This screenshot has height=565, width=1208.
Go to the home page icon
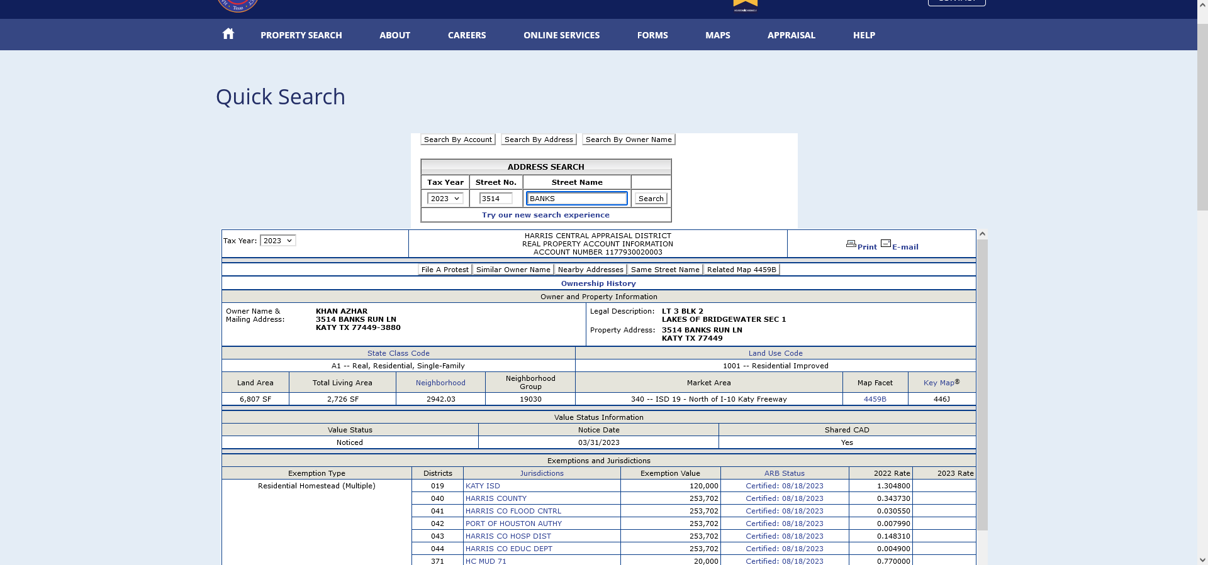point(228,34)
